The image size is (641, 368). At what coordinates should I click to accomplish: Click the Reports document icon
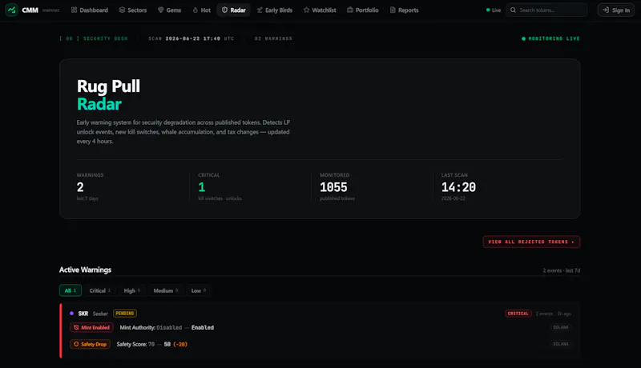coord(393,10)
